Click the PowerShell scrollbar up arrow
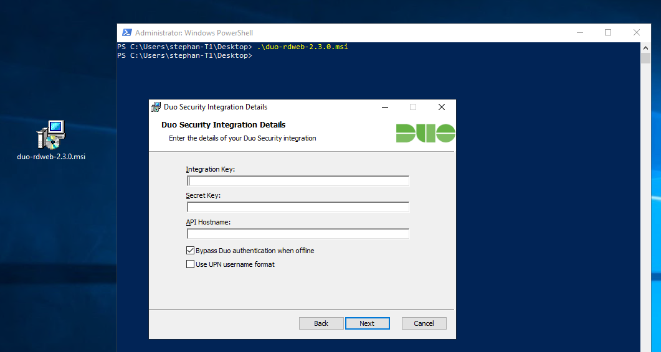661x352 pixels. click(645, 47)
